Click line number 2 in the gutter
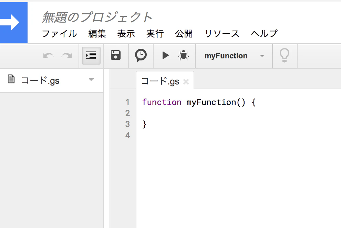This screenshot has width=341, height=228. click(x=128, y=113)
